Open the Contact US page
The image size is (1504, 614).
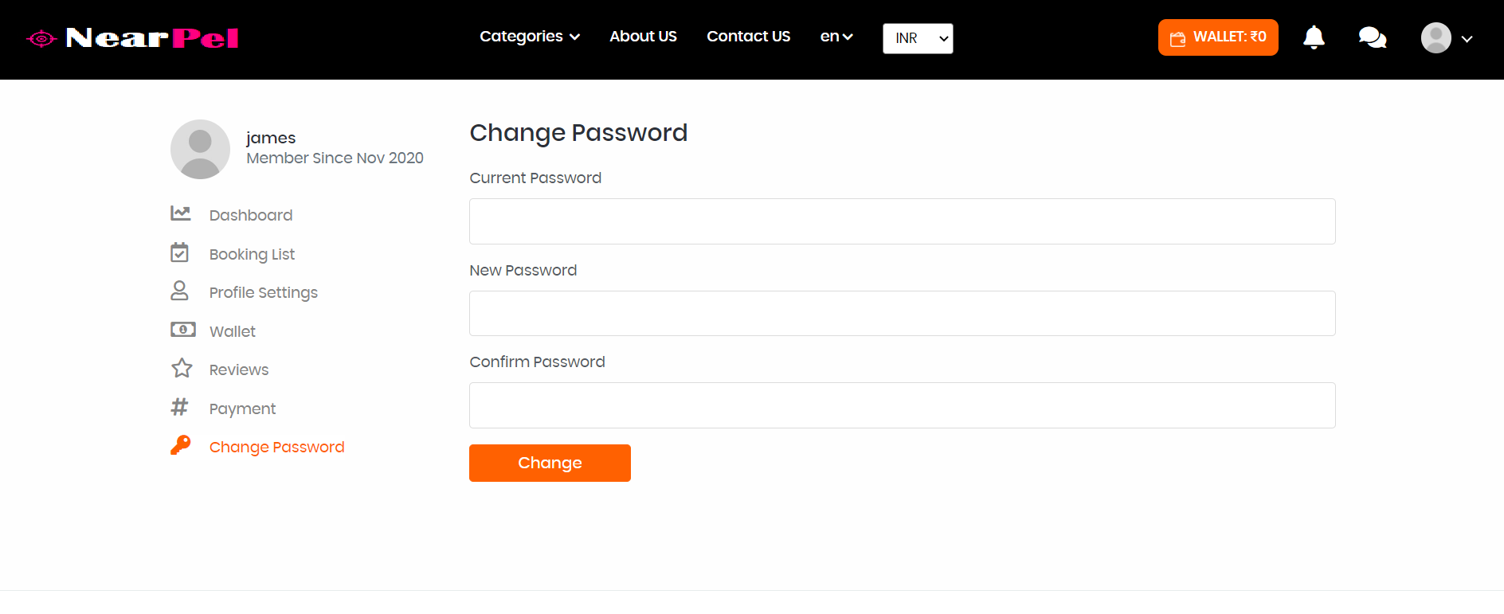748,37
